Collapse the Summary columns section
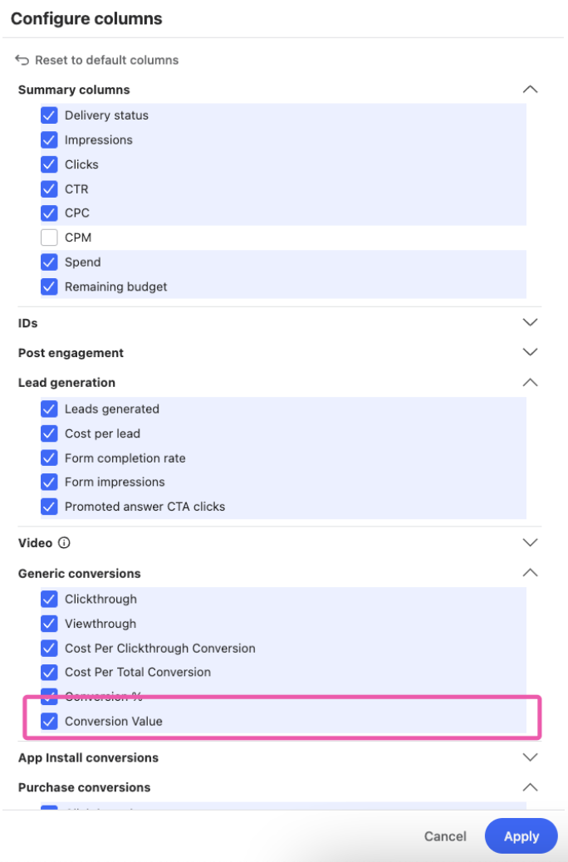The width and height of the screenshot is (568, 862). coord(530,90)
